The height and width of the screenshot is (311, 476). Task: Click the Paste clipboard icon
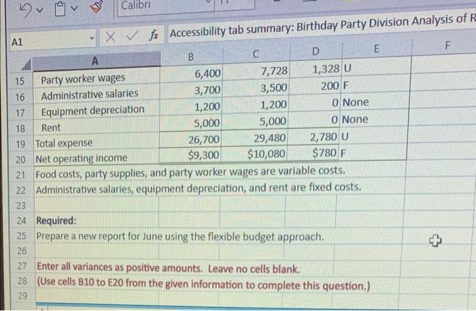coord(61,8)
